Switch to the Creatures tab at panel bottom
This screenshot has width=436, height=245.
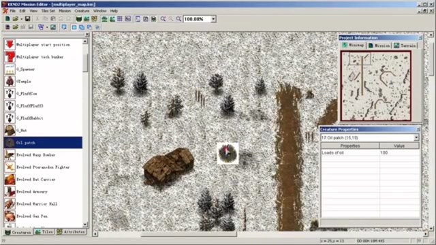pos(18,232)
